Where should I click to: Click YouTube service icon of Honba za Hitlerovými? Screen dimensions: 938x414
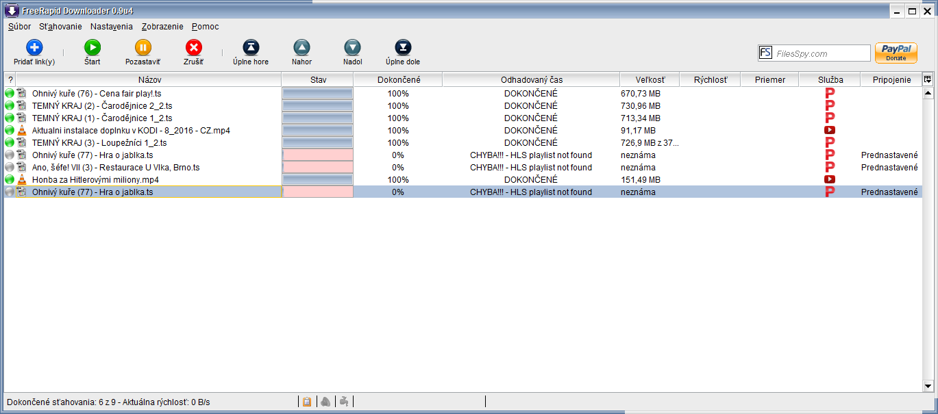click(x=830, y=179)
